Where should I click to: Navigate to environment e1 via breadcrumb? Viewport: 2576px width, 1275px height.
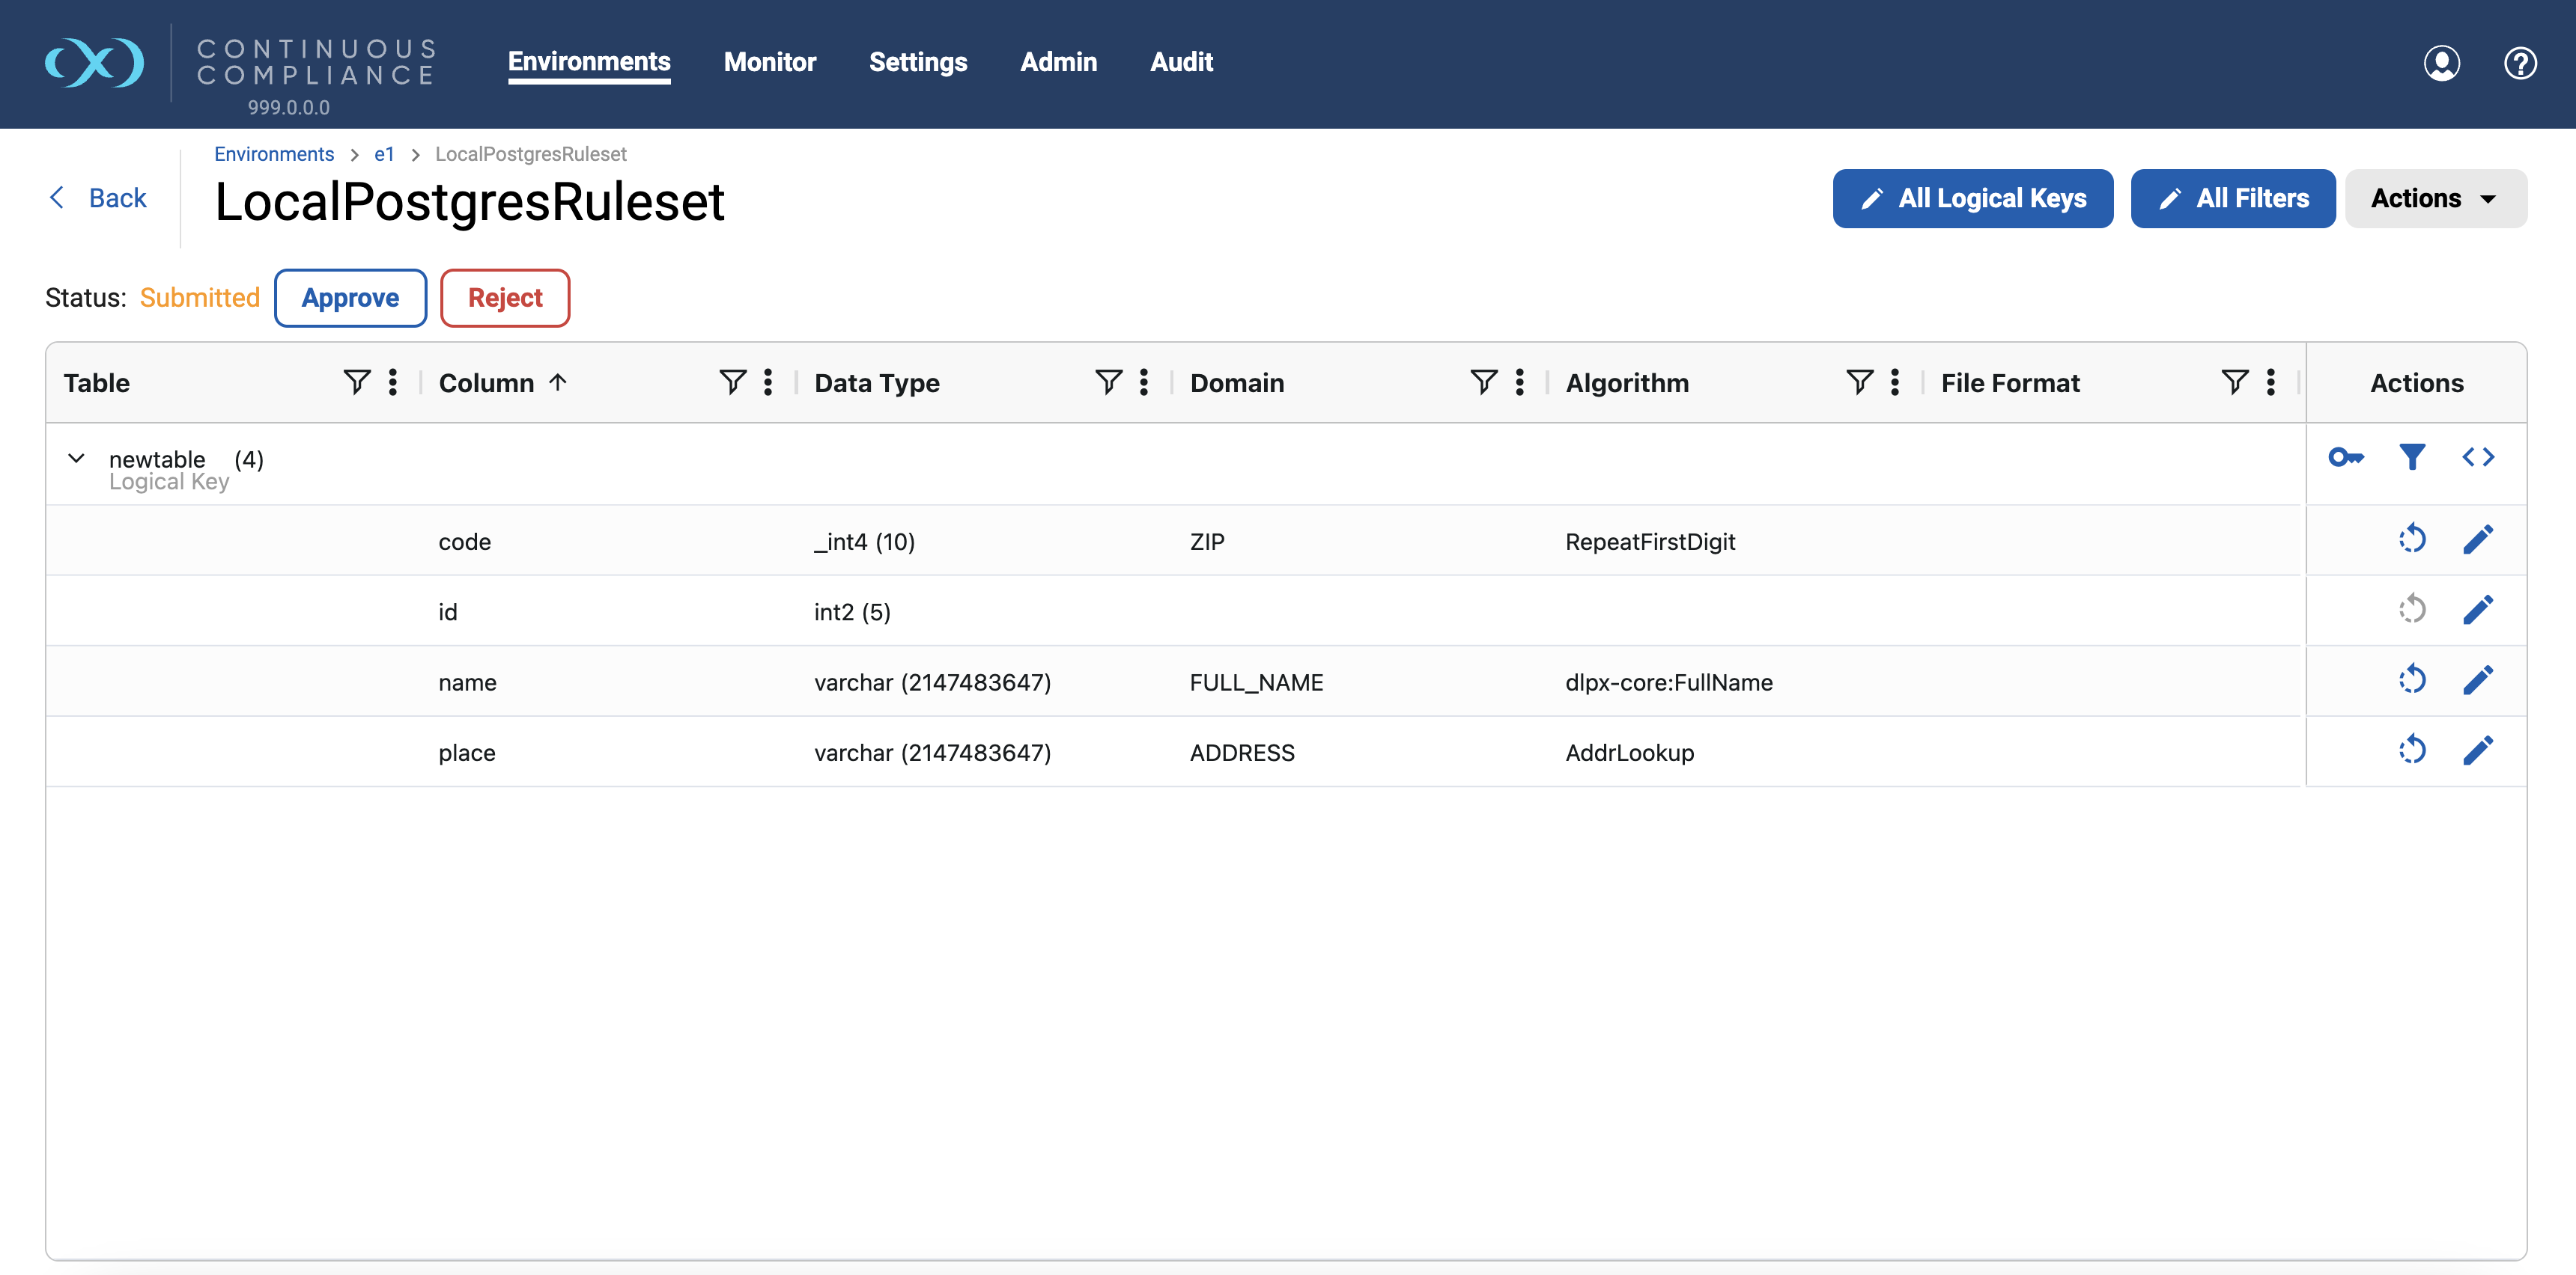tap(385, 154)
